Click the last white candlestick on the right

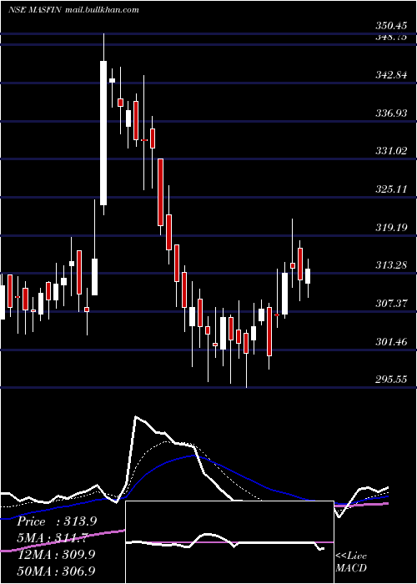308,276
